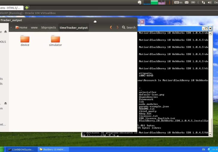This screenshot has height=152, width=218.
Task: Navigate to www in path bar
Action: pyautogui.click(x=34, y=27)
